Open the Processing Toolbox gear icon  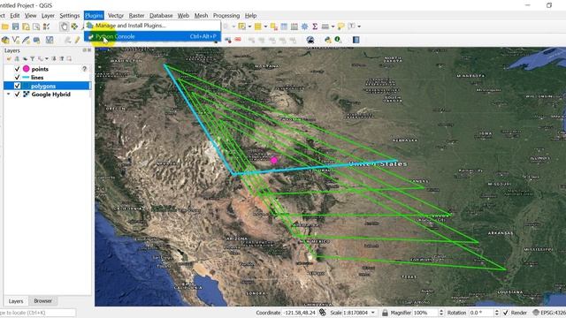[x=304, y=26]
